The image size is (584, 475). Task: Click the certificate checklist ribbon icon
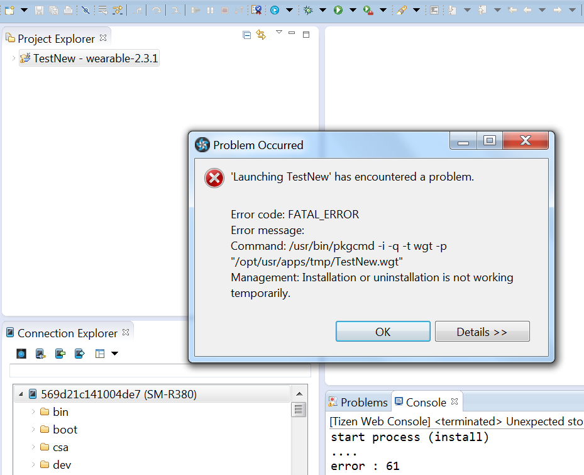tap(256, 10)
